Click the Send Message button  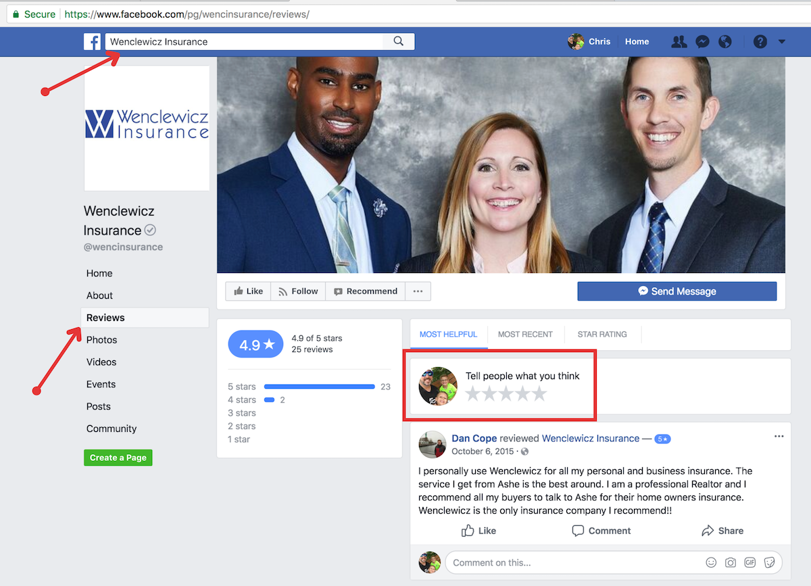tap(677, 291)
